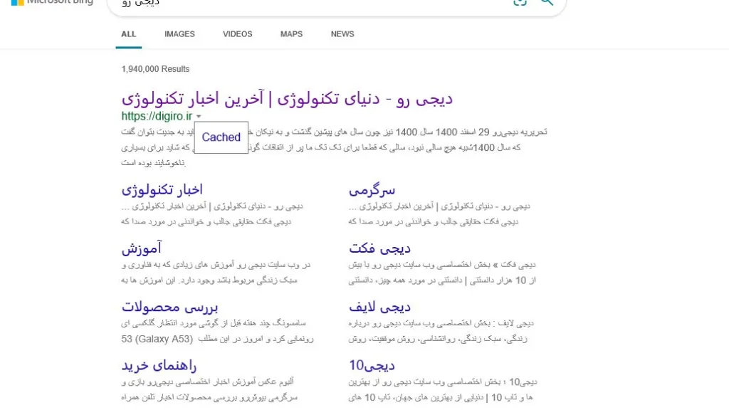Switch to the NEWS tab
Image resolution: width=729 pixels, height=410 pixels.
point(342,34)
